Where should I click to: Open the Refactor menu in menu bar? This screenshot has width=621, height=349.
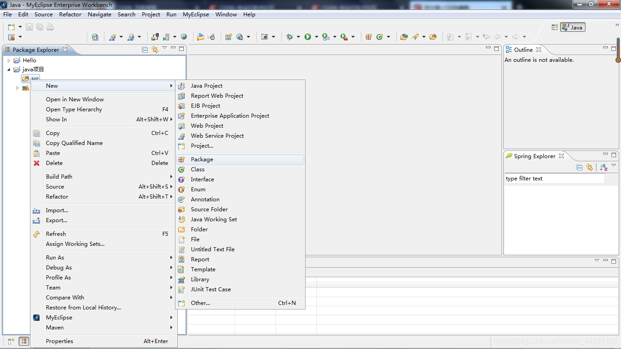(70, 14)
